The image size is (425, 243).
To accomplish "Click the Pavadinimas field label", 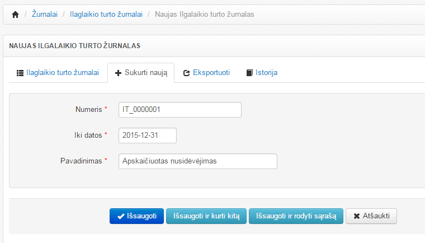I will (81, 161).
